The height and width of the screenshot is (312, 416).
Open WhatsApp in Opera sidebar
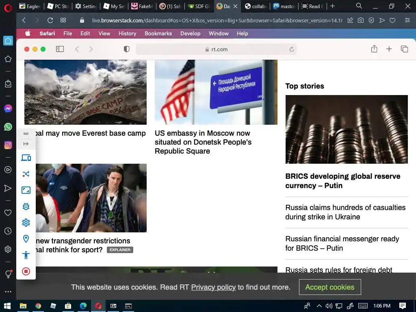[x=8, y=127]
